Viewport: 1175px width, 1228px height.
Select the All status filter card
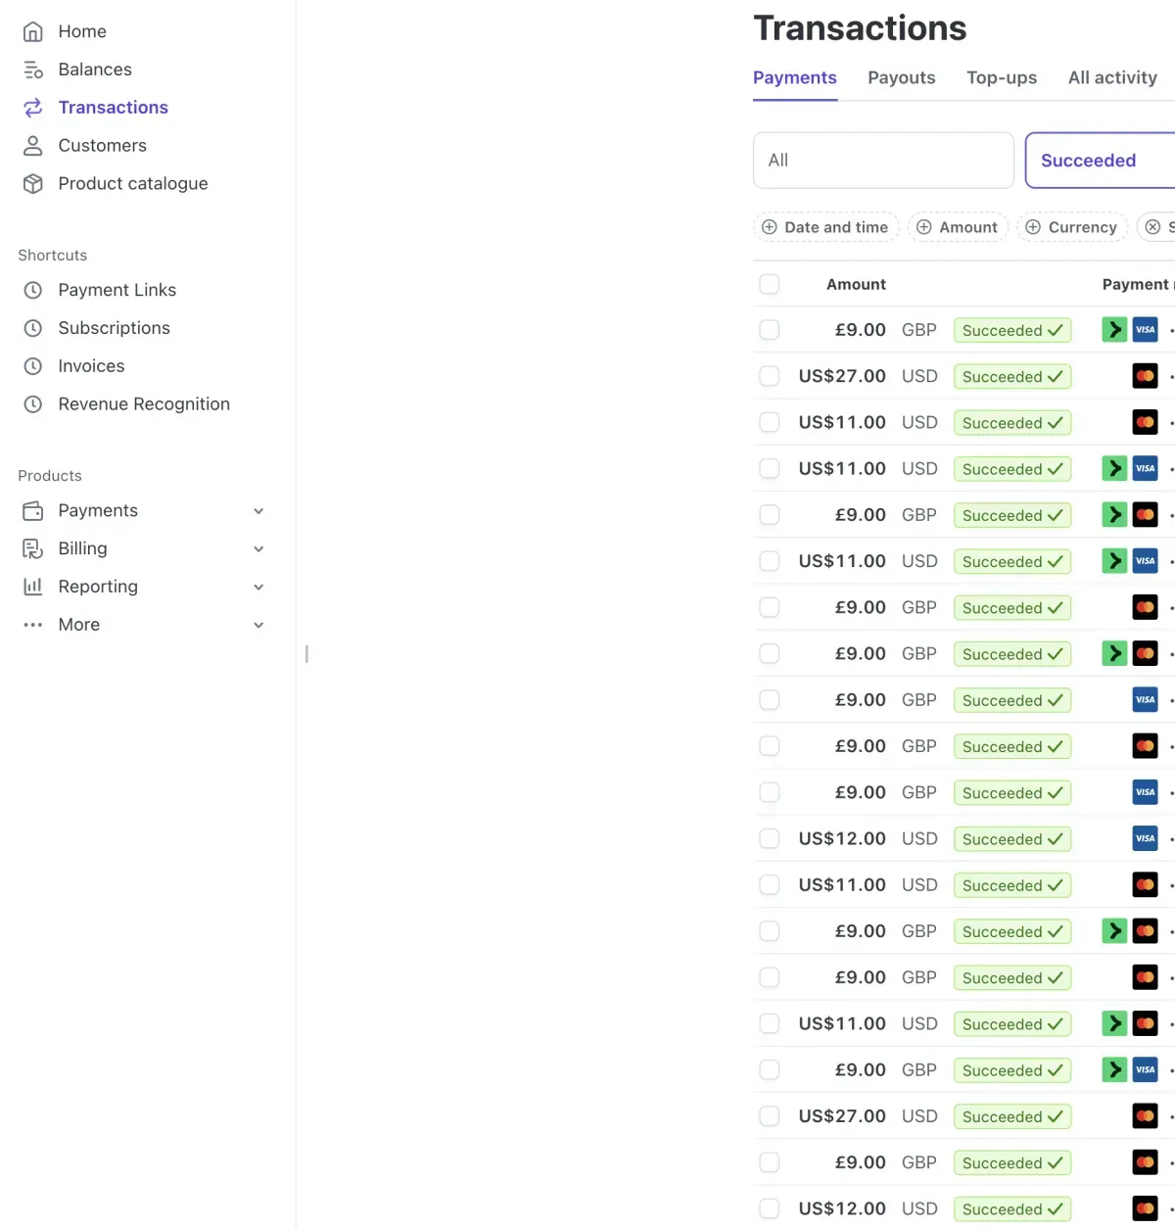pyautogui.click(x=883, y=161)
